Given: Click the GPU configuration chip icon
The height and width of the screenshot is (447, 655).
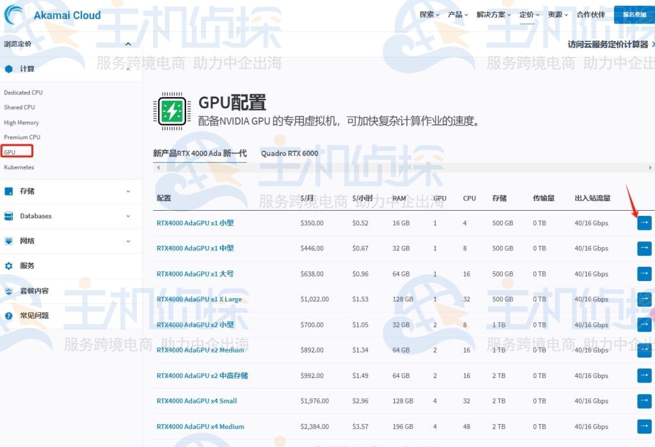Looking at the screenshot, I should tap(171, 111).
